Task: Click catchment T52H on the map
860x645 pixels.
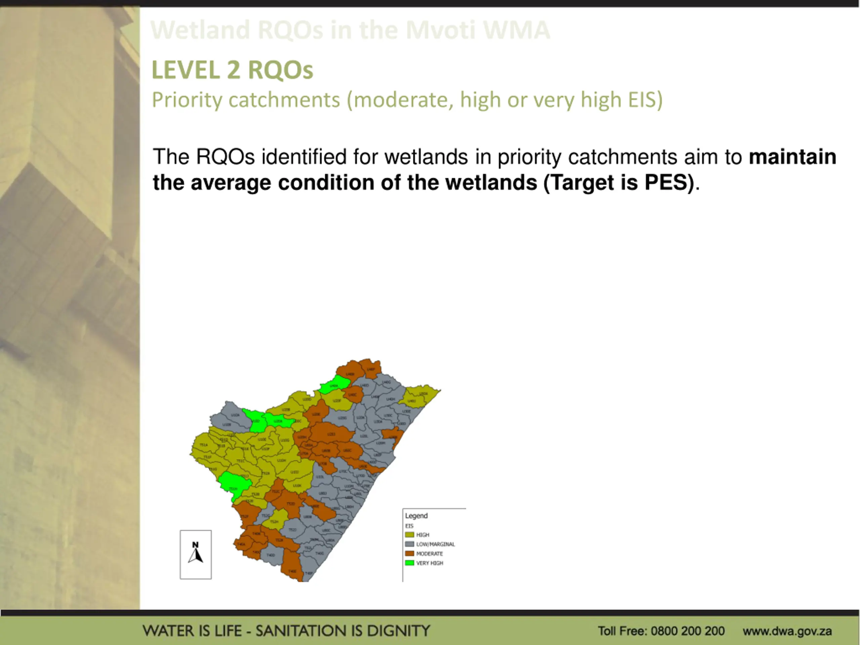Action: [274, 522]
